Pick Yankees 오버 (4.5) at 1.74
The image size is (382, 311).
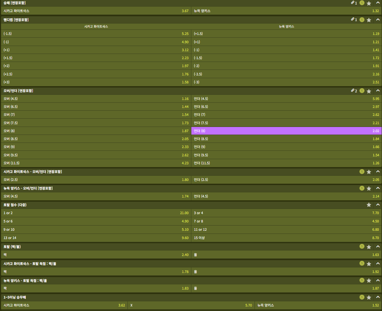click(96, 196)
